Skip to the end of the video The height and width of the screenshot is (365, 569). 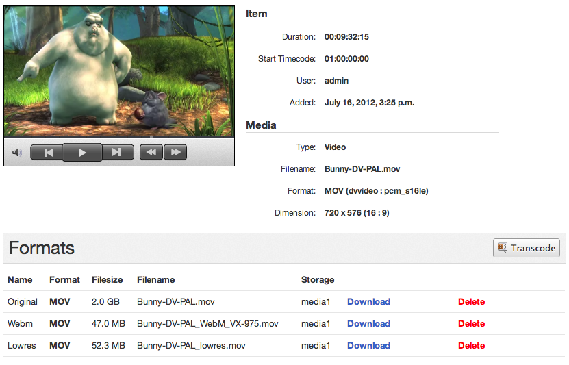(x=118, y=153)
